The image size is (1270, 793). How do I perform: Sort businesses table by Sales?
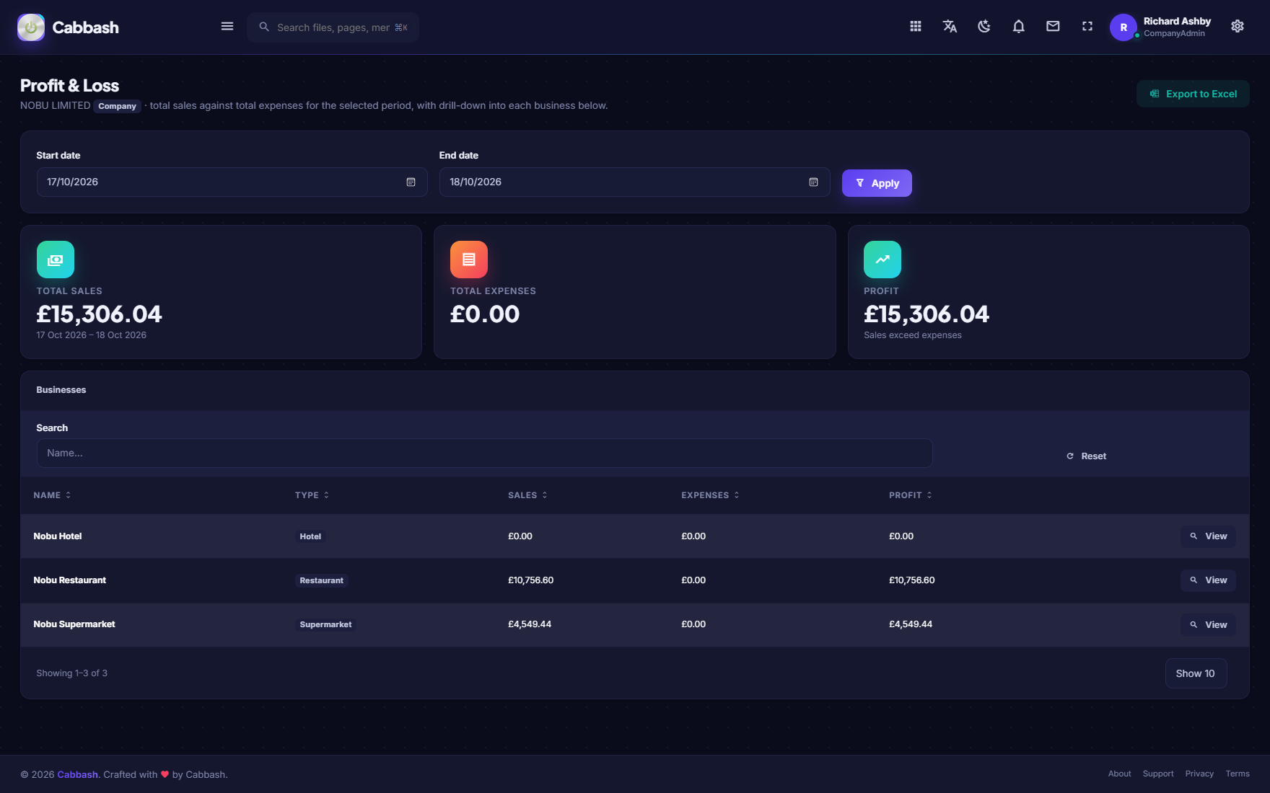coord(527,495)
